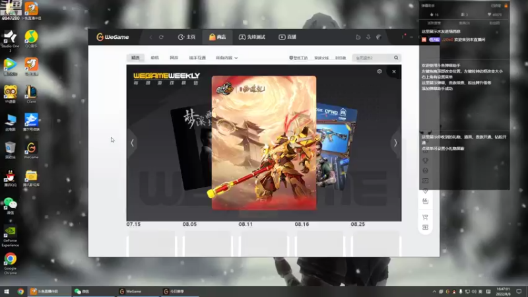
Task: Open the Google Chrome desktop shortcut
Action: tap(10, 263)
